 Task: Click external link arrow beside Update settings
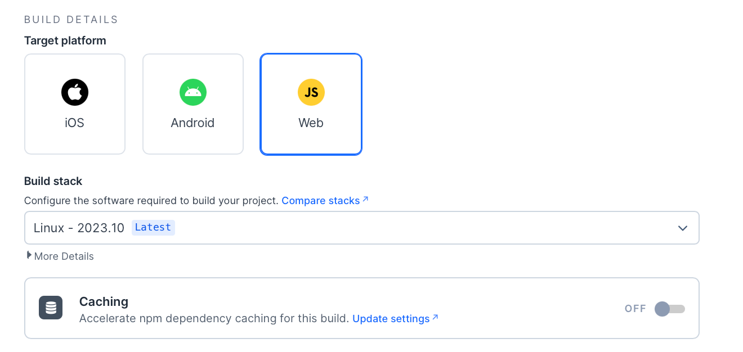click(435, 317)
